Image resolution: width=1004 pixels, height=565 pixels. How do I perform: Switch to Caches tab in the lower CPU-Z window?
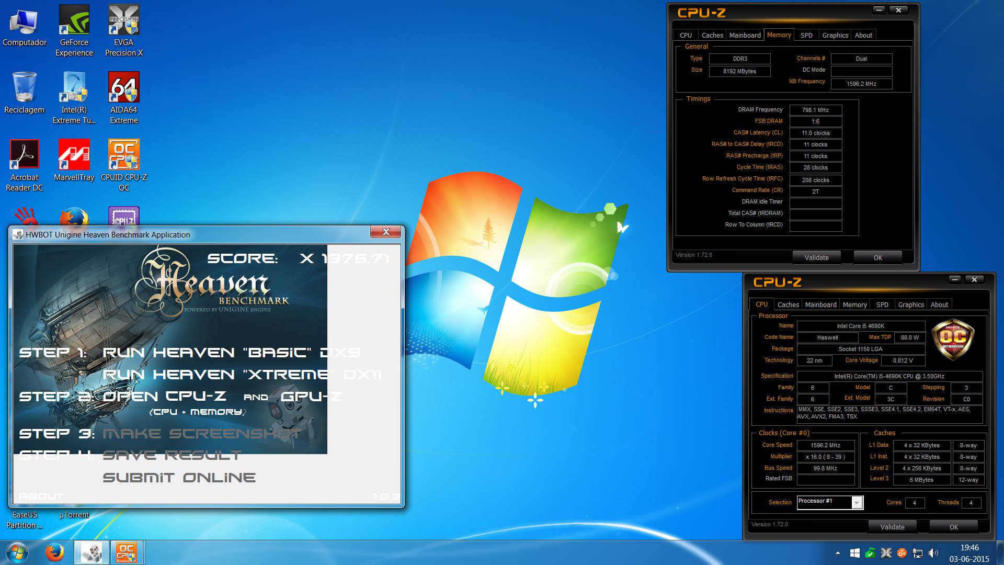point(788,304)
